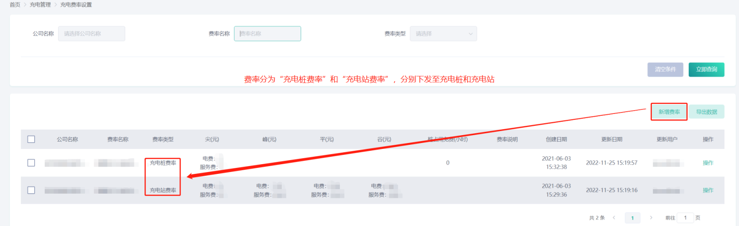This screenshot has height=226, width=739.
Task: Open 操作 for the 充电站费率 row
Action: click(x=708, y=190)
